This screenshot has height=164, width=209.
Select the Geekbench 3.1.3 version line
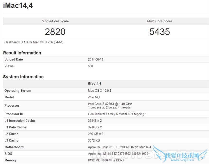pos(34,42)
